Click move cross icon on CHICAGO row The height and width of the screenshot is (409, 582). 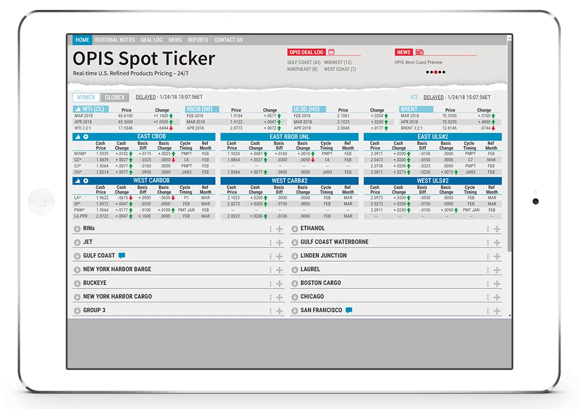(497, 297)
